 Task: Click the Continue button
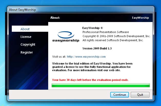[119, 95]
